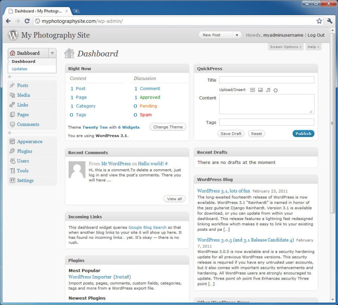
Task: Open WordPress 3.1, lots of fun article
Action: click(224, 191)
